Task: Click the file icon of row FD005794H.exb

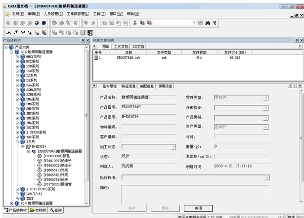Action: coord(96,57)
